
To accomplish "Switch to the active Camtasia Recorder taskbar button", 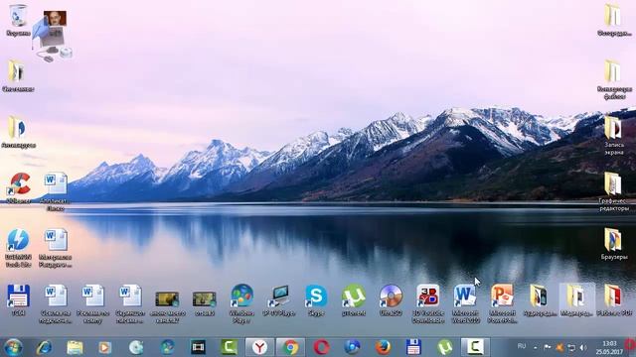I will pos(475,347).
